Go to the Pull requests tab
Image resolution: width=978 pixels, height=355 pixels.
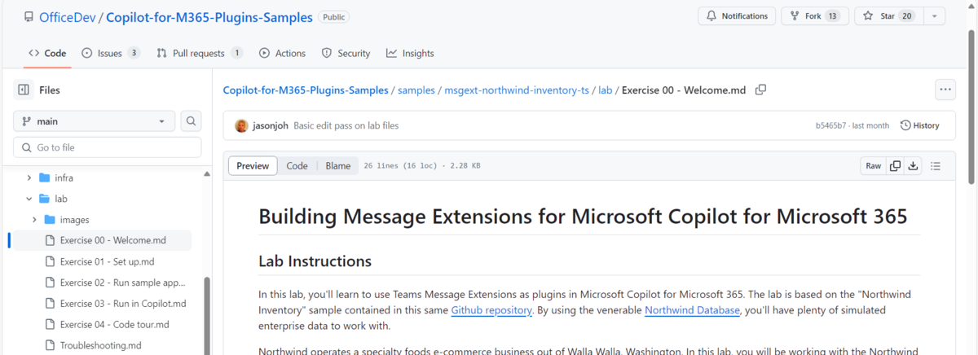(x=200, y=53)
